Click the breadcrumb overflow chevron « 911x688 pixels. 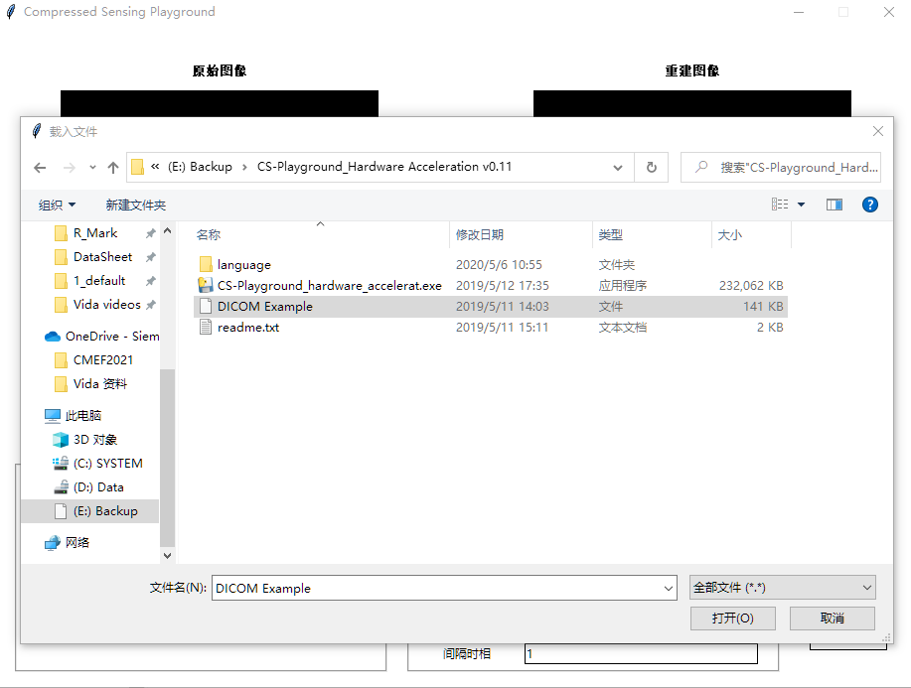(155, 167)
